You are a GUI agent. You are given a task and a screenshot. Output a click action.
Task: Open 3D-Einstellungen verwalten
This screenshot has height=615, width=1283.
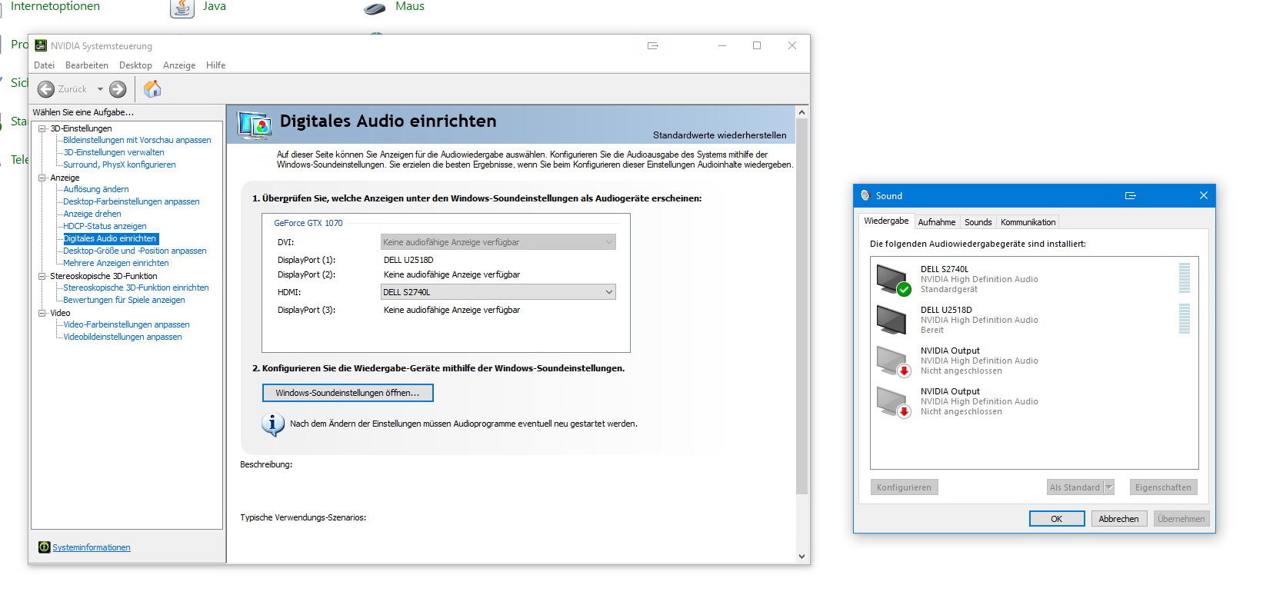pos(114,152)
